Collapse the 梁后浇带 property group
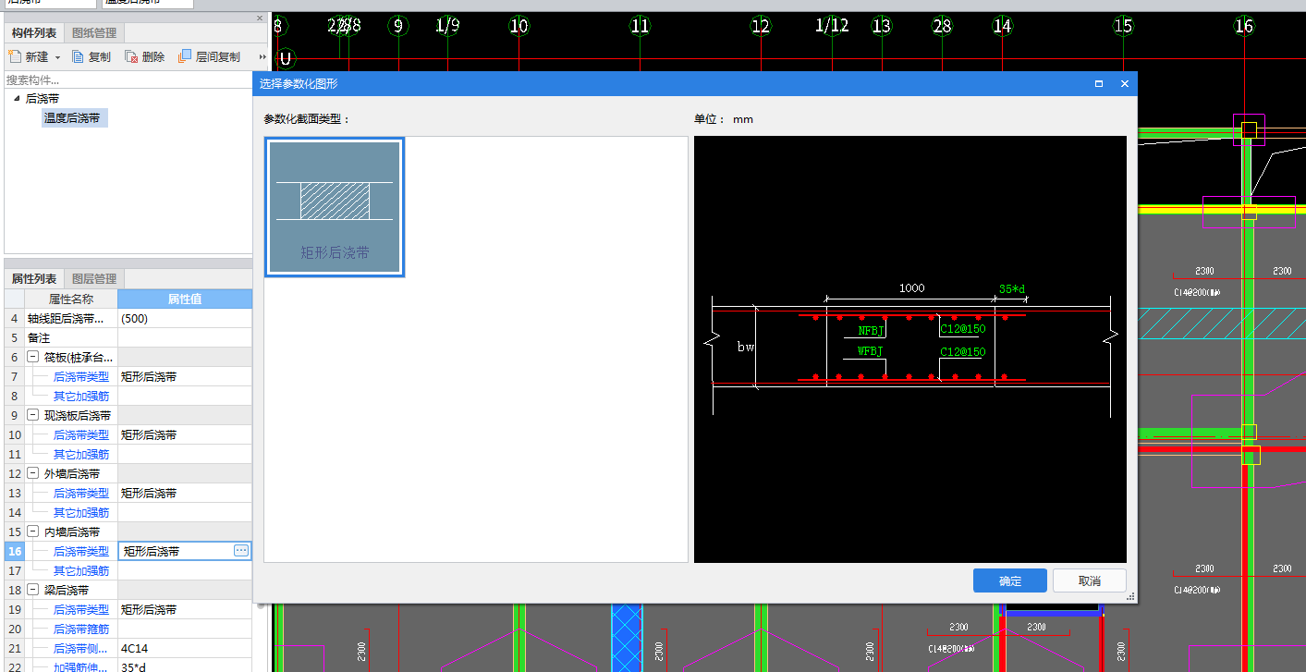 point(33,590)
